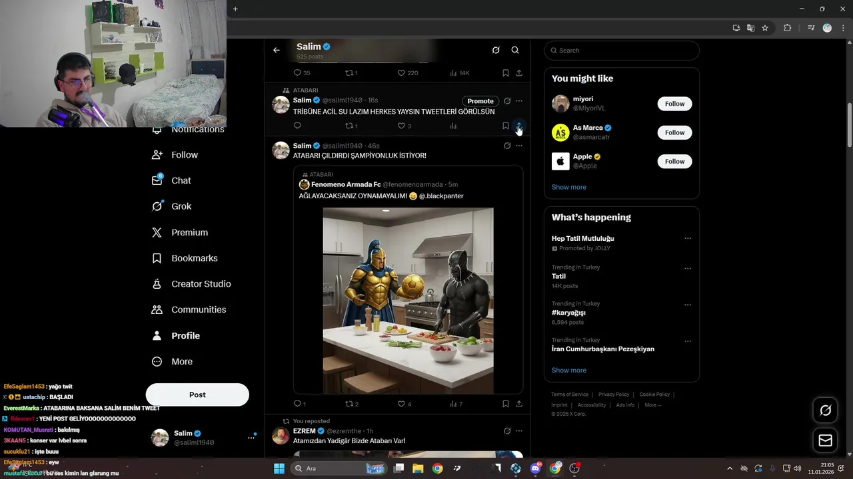
Task: Open options for Hep Tatil Mutluluğu trend
Action: click(688, 238)
